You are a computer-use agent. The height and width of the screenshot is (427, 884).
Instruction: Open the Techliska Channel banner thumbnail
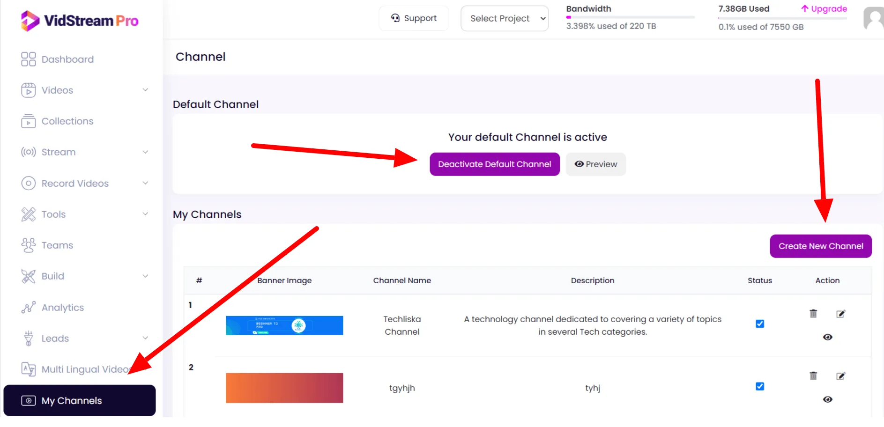pyautogui.click(x=284, y=325)
